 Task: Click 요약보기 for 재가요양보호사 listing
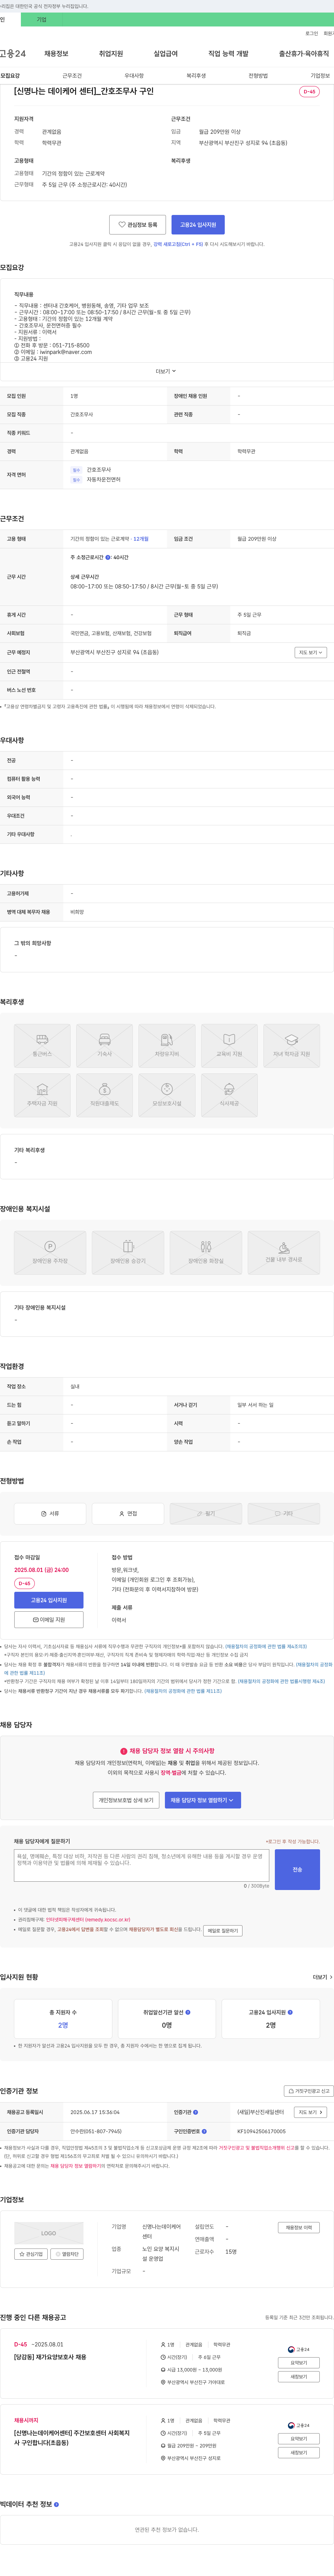coord(299,2363)
